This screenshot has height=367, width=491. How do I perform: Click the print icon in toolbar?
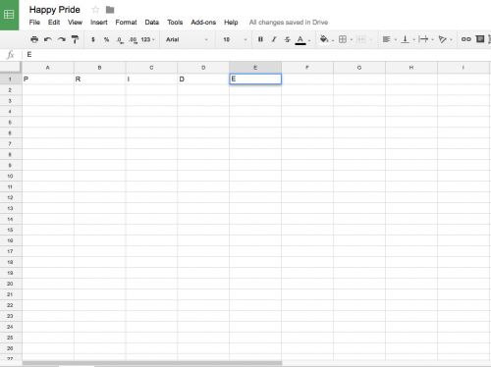coord(34,39)
